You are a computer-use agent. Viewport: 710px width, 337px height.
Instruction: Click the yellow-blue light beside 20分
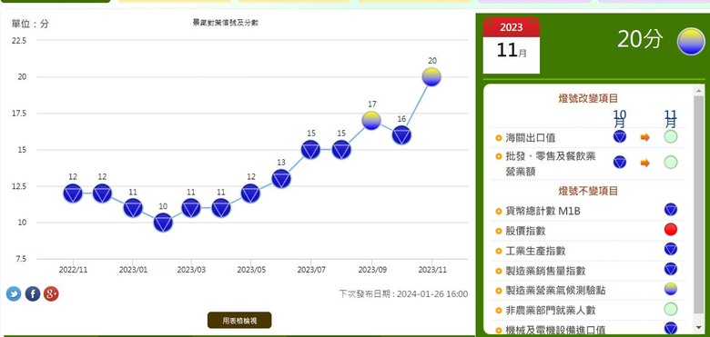click(691, 42)
